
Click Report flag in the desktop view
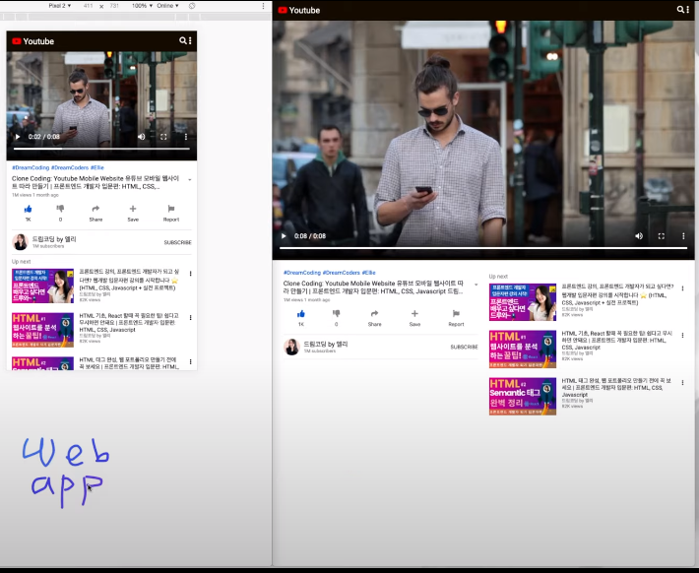pyautogui.click(x=456, y=318)
